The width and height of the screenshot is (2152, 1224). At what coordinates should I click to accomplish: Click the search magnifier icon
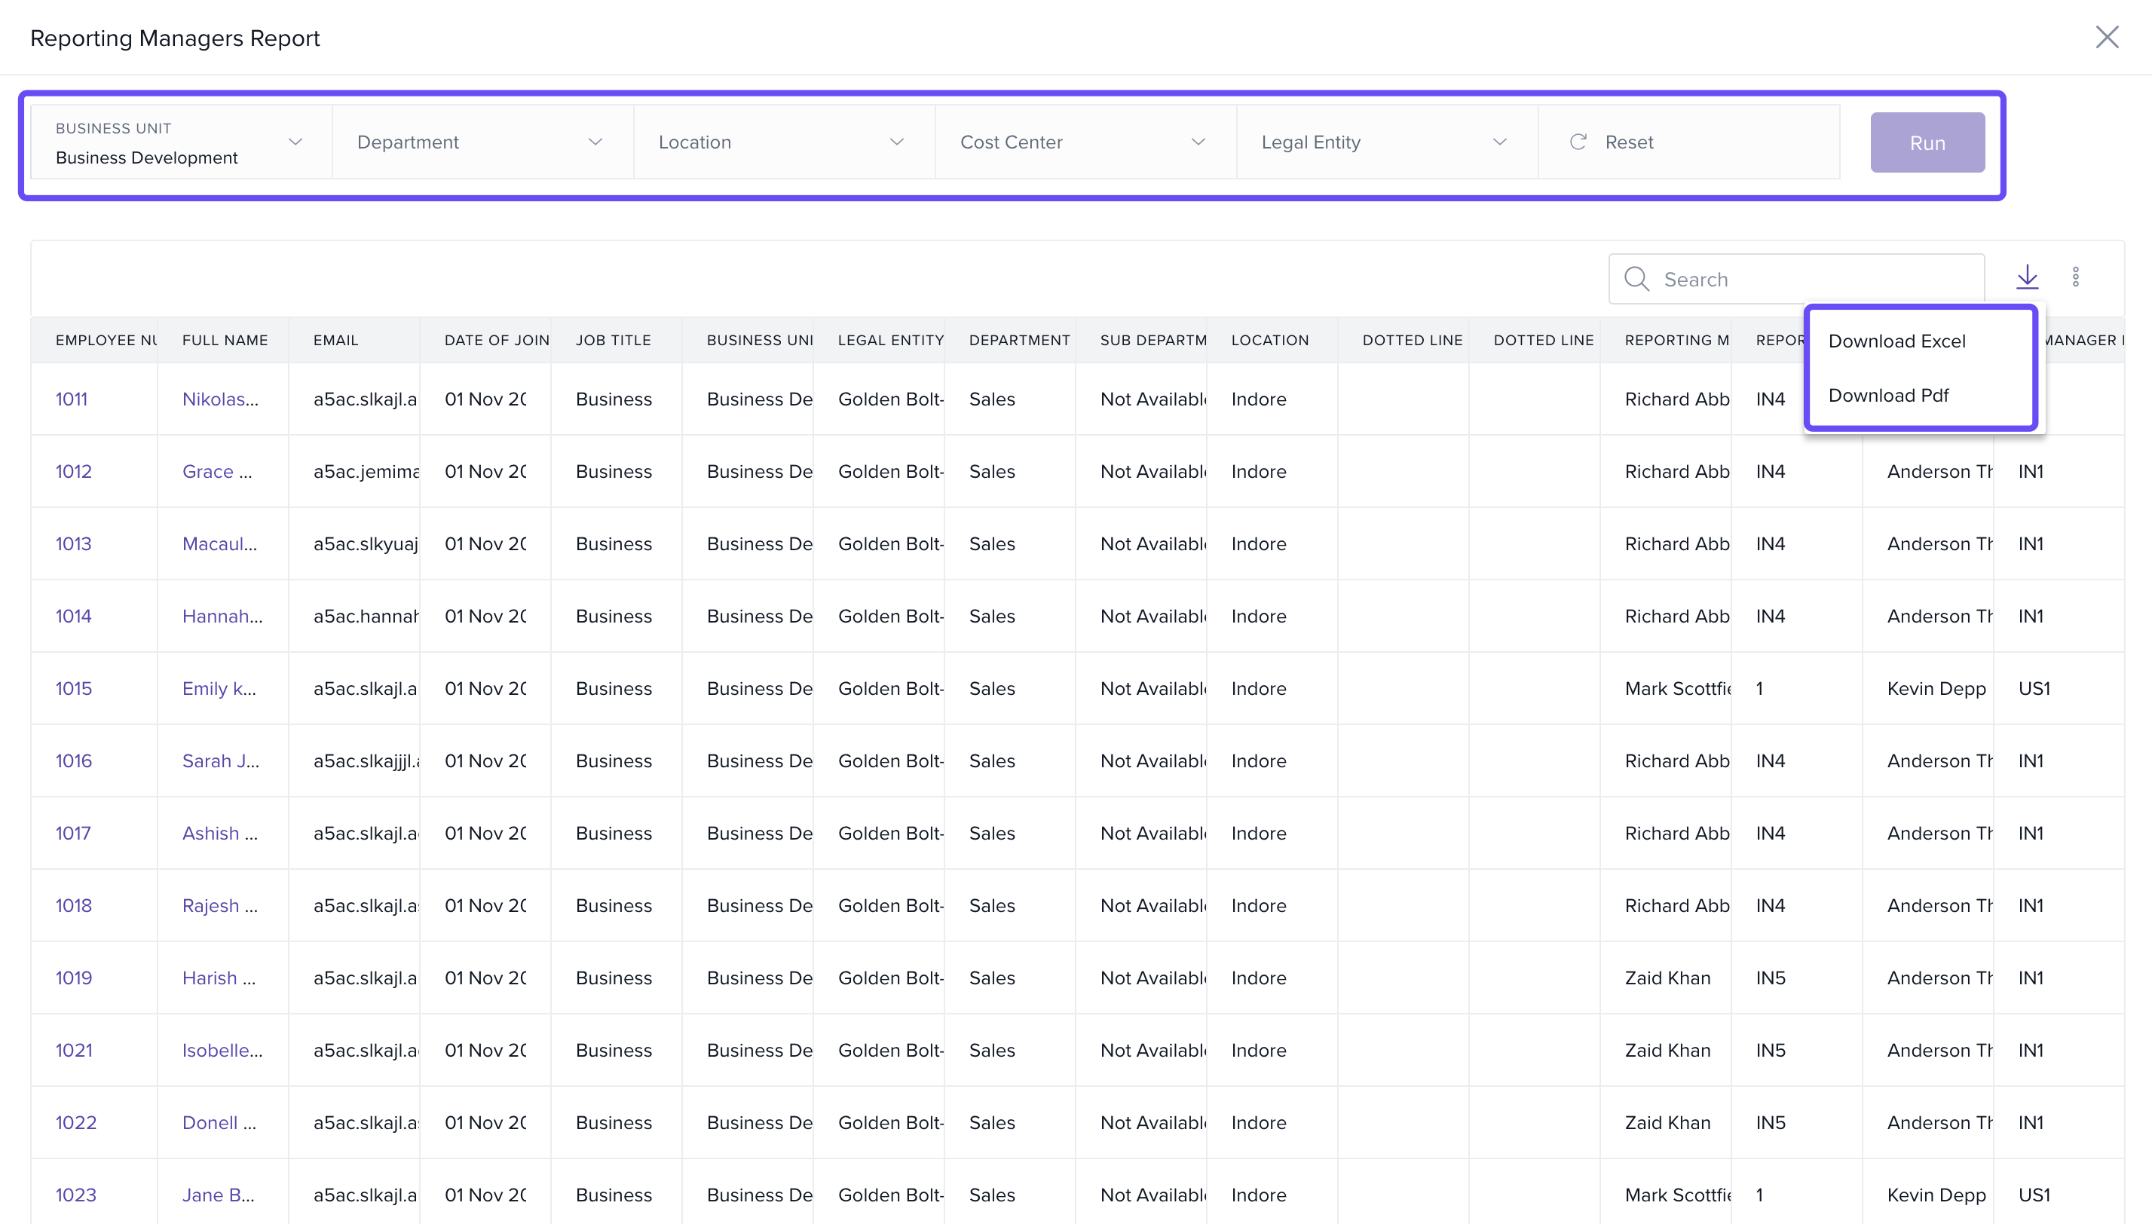[x=1636, y=279]
